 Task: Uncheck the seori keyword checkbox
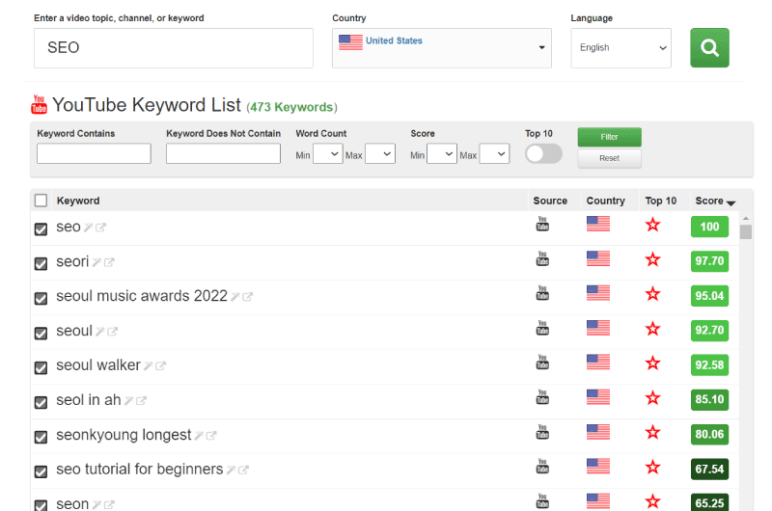click(41, 263)
